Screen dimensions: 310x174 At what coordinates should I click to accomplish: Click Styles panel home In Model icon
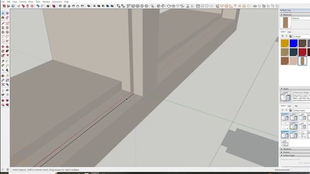291,110
